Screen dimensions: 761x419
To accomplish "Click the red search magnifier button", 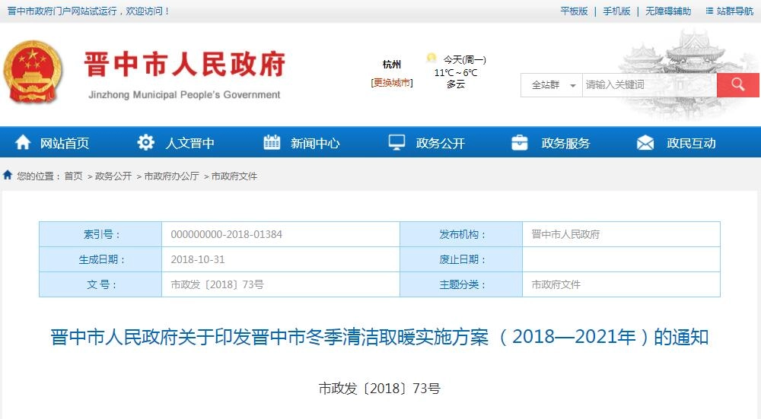I will [x=737, y=84].
